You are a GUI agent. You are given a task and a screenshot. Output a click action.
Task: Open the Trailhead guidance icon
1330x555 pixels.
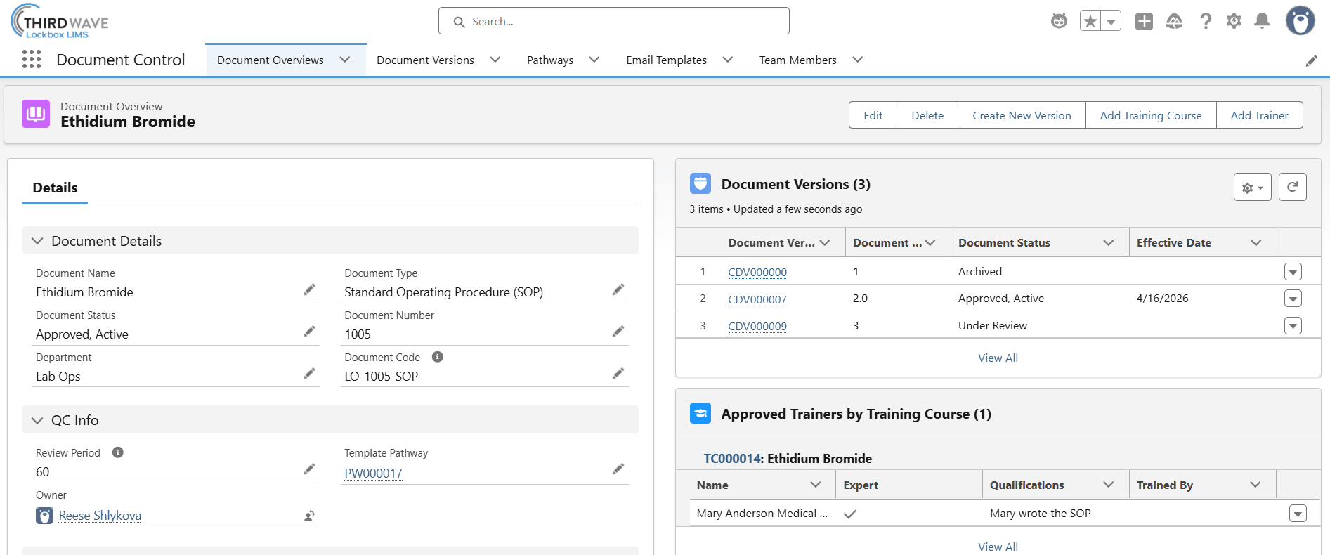1174,22
